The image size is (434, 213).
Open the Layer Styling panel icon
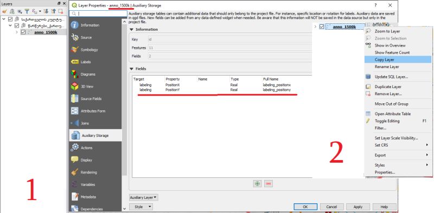tap(4, 11)
